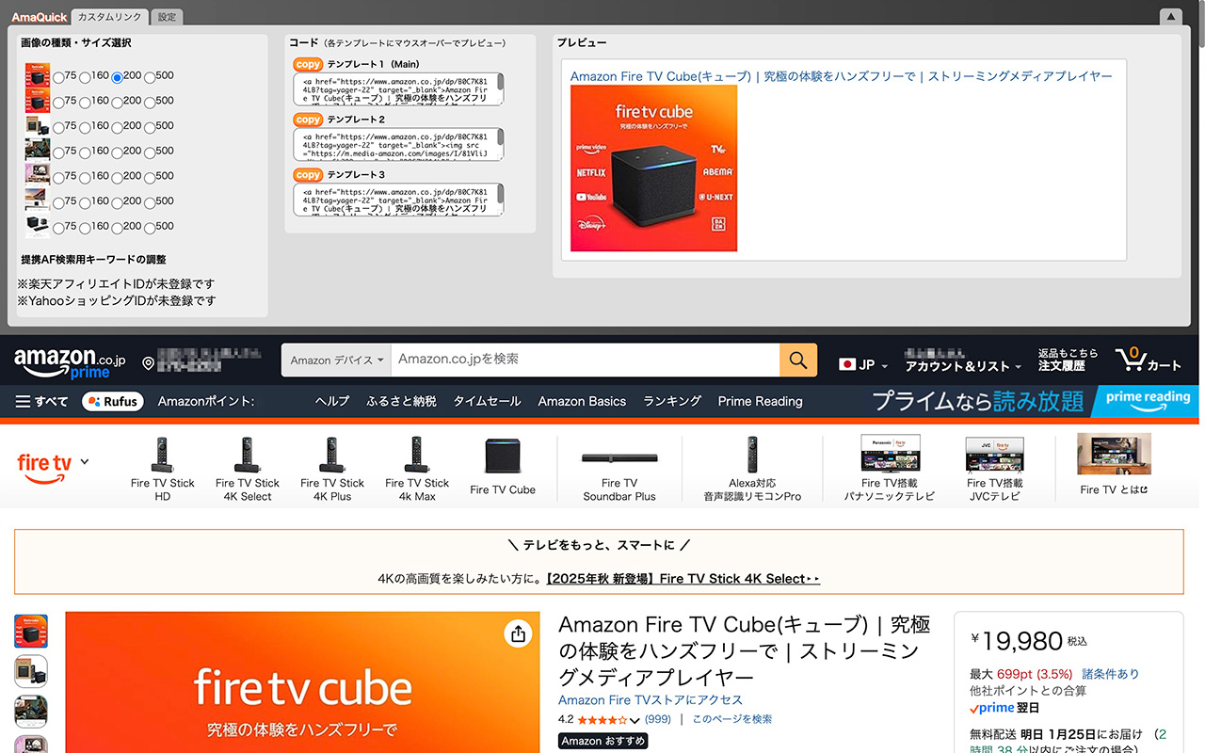Expand the JP language selector
Image resolution: width=1205 pixels, height=753 pixels.
coord(862,364)
